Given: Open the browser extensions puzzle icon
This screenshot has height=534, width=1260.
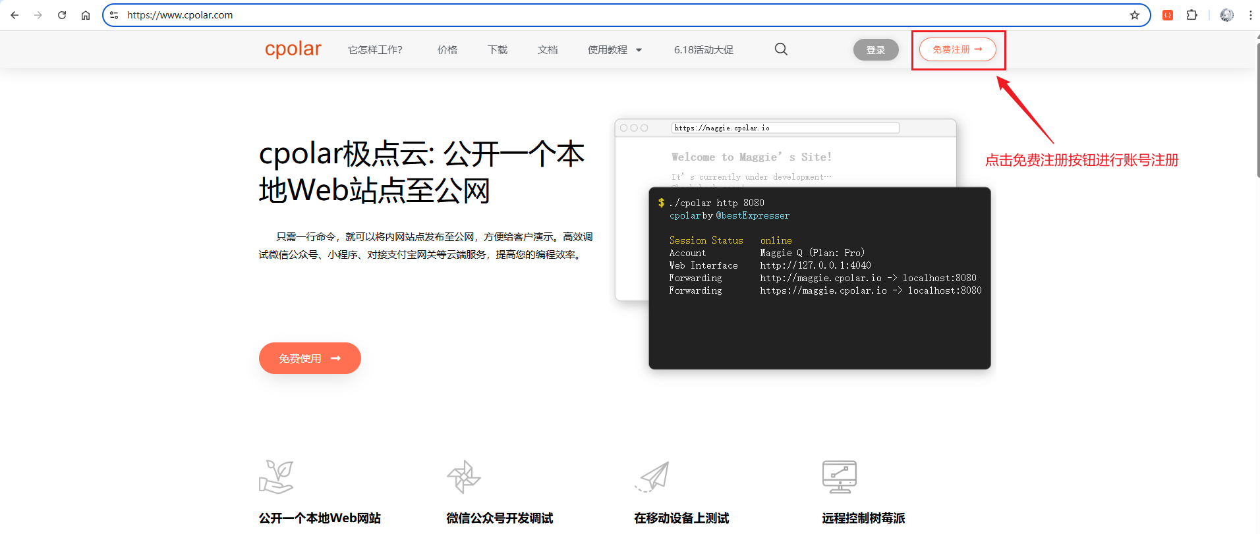Looking at the screenshot, I should 1191,15.
